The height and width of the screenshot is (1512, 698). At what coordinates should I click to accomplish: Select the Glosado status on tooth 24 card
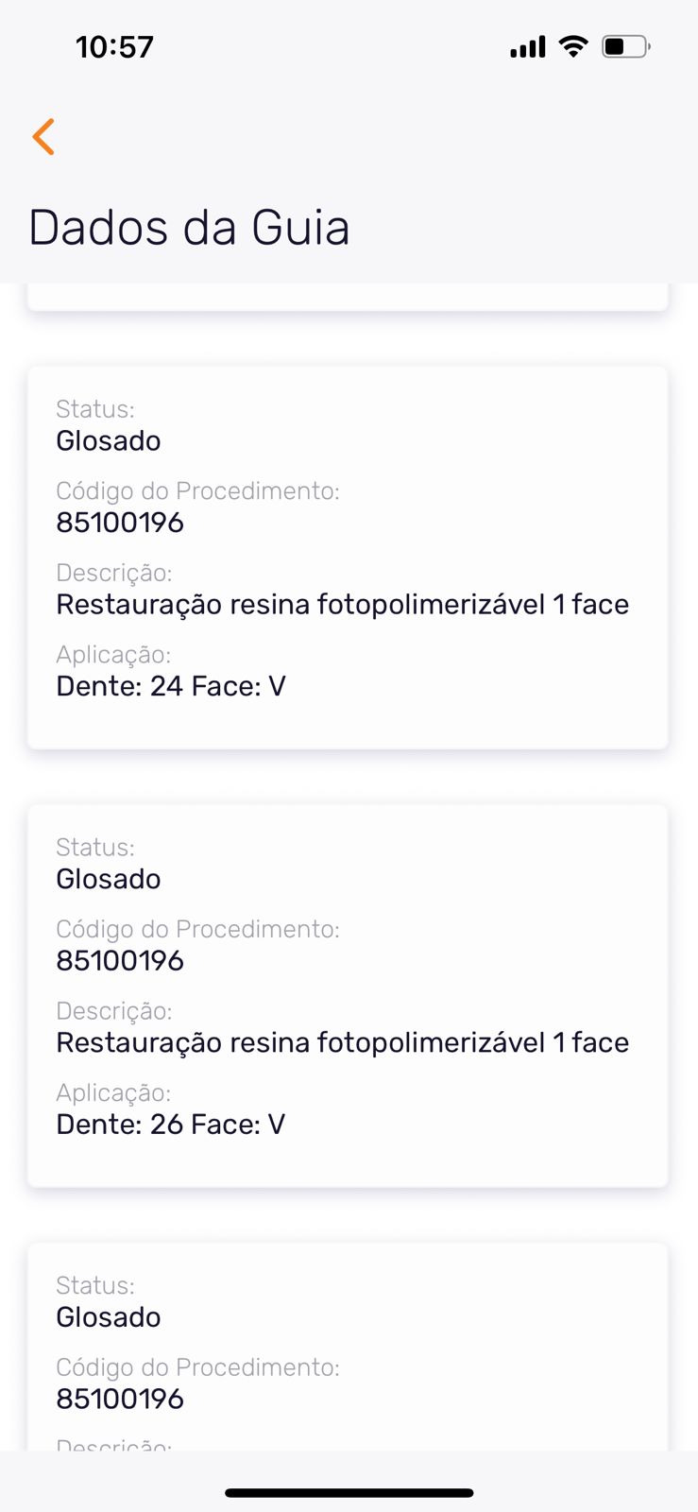(x=109, y=441)
